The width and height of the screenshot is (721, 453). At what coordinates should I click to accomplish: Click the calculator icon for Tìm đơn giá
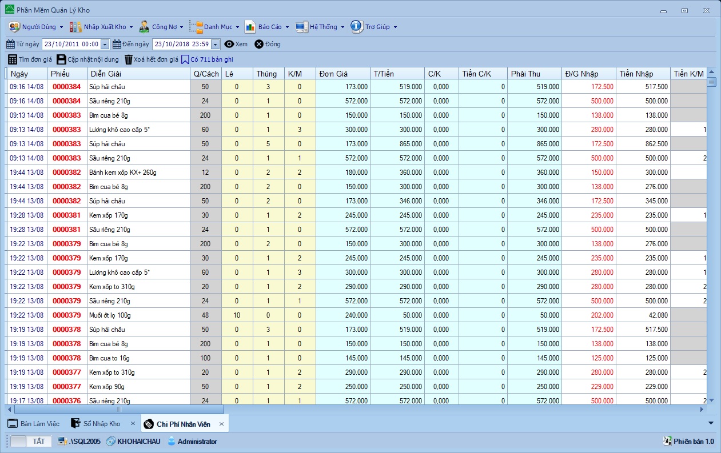coord(12,59)
